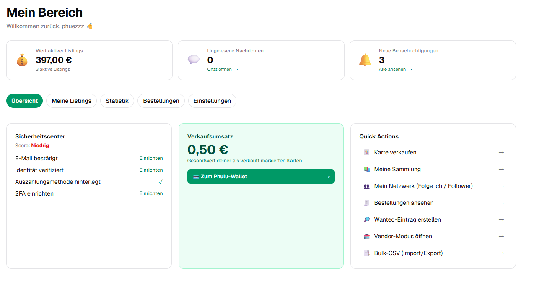
Task: Click Gesamtwert deiner als verkauft markierten Karten
Action: [x=245, y=161]
